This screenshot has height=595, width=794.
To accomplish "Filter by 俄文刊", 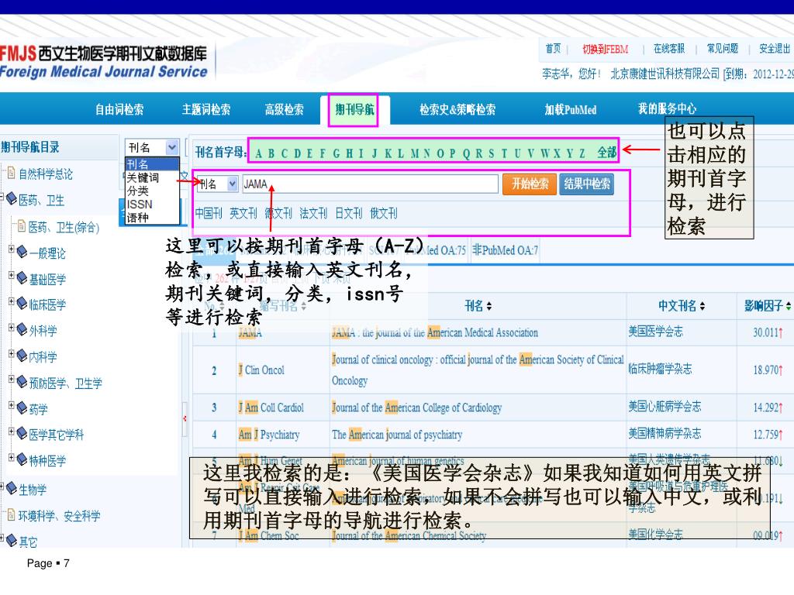I will (x=383, y=214).
